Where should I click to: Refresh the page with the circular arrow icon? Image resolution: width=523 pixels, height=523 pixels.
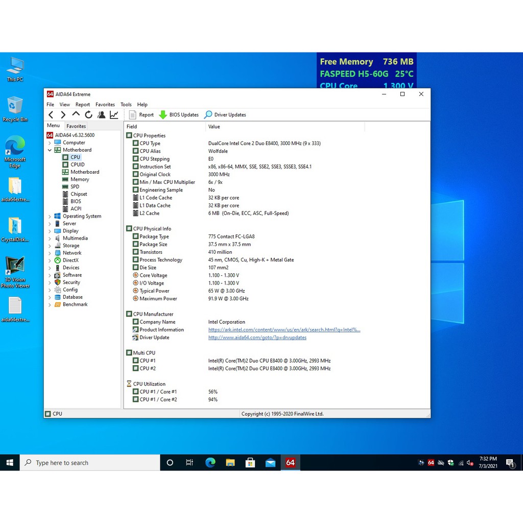pyautogui.click(x=88, y=115)
